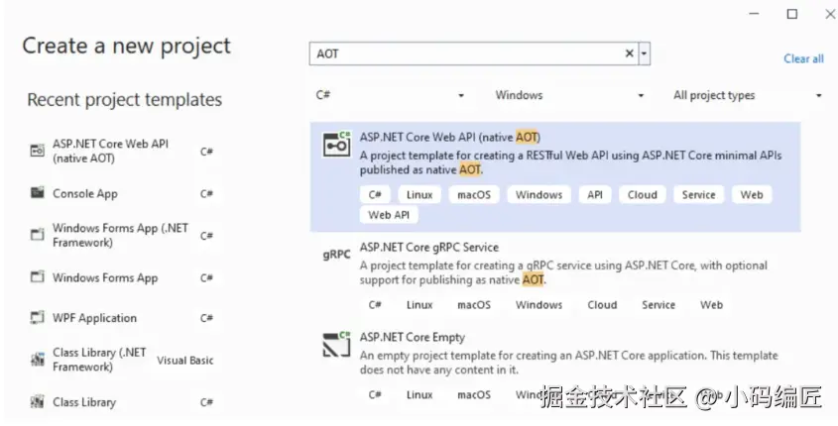The height and width of the screenshot is (426, 838).
Task: Open the C# language filter dropdown
Action: point(390,95)
